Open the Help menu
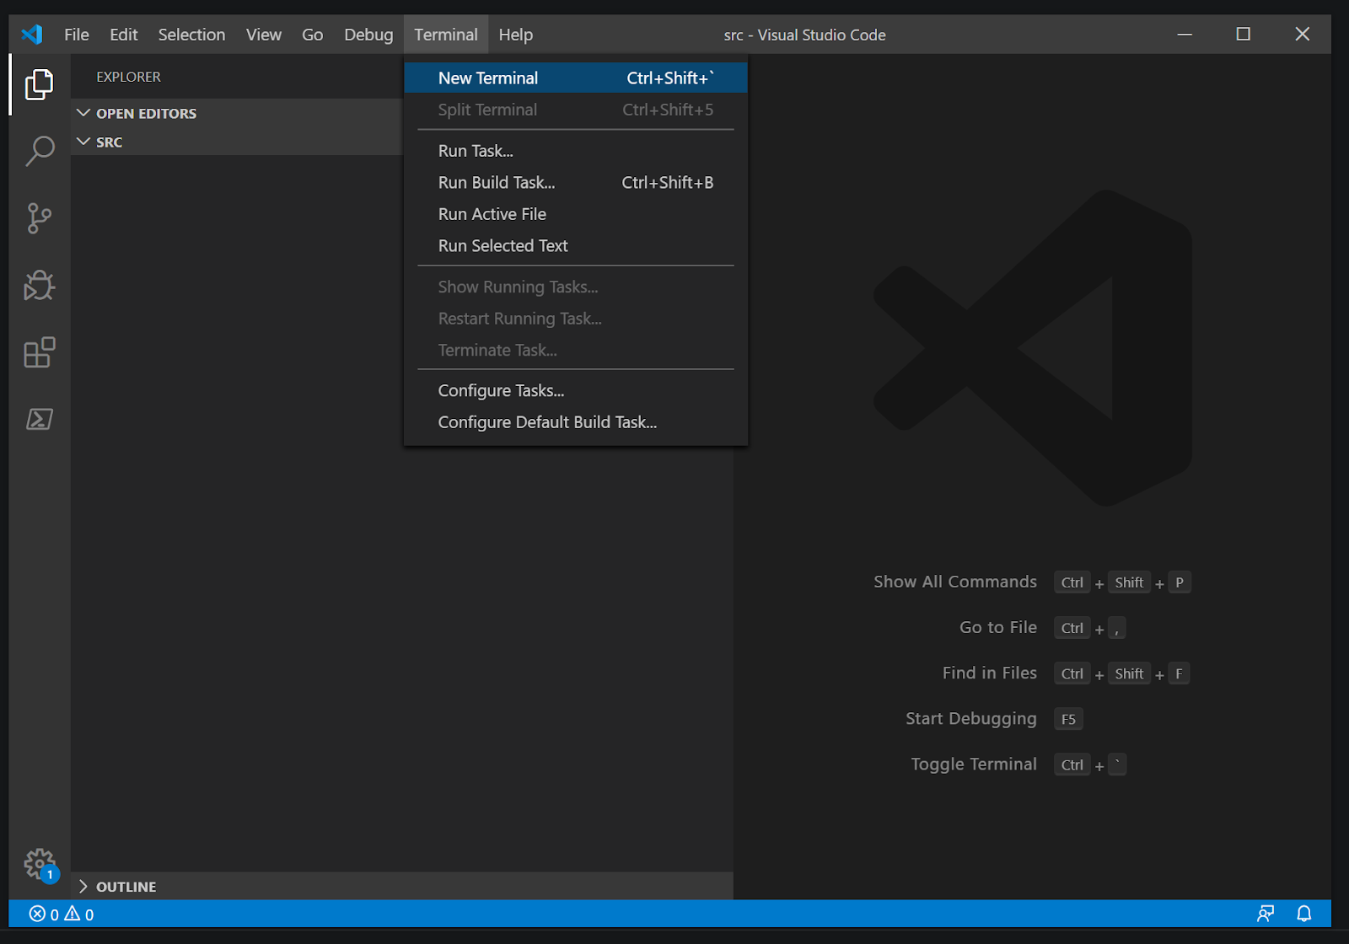 (x=515, y=35)
